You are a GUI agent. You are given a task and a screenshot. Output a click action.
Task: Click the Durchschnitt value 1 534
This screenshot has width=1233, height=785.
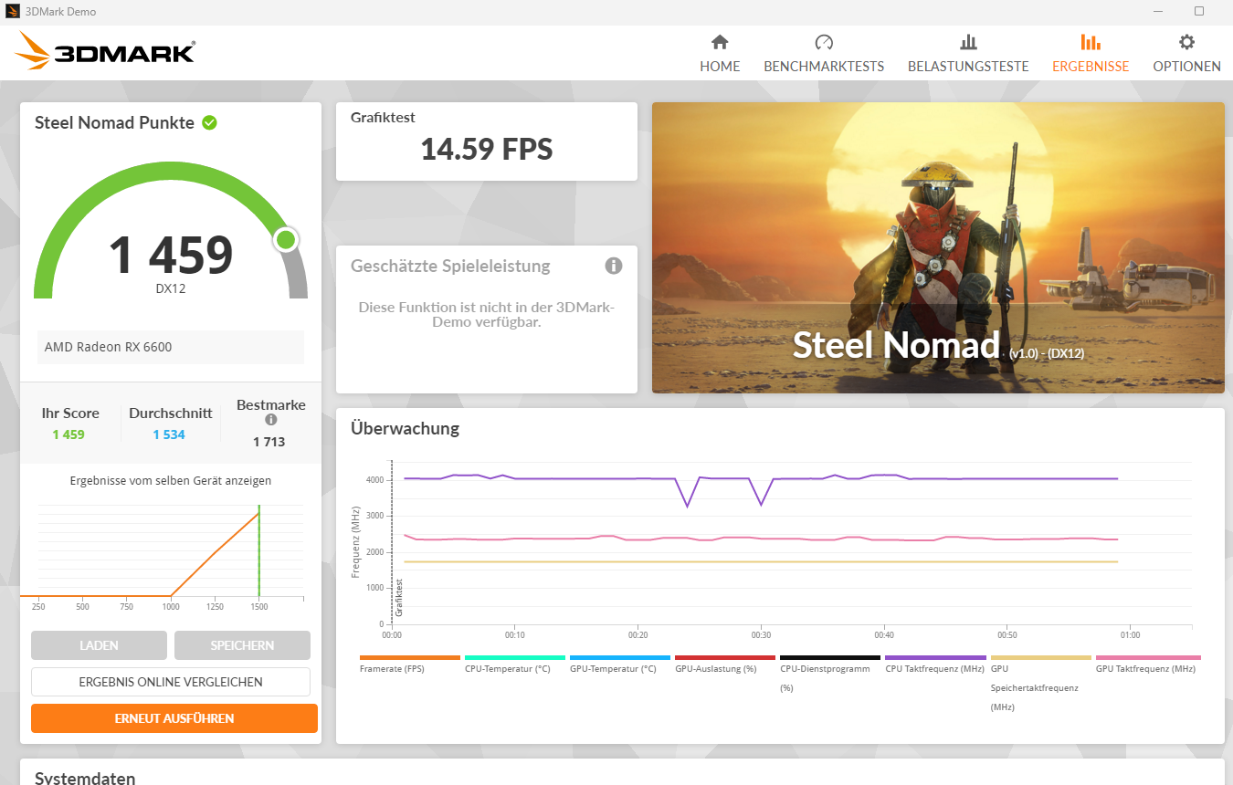169,434
